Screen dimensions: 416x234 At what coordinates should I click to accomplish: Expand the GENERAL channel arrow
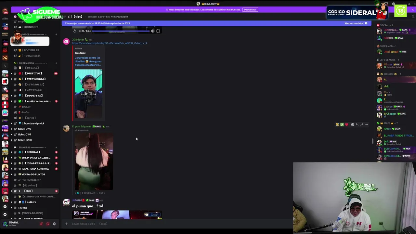11,152
